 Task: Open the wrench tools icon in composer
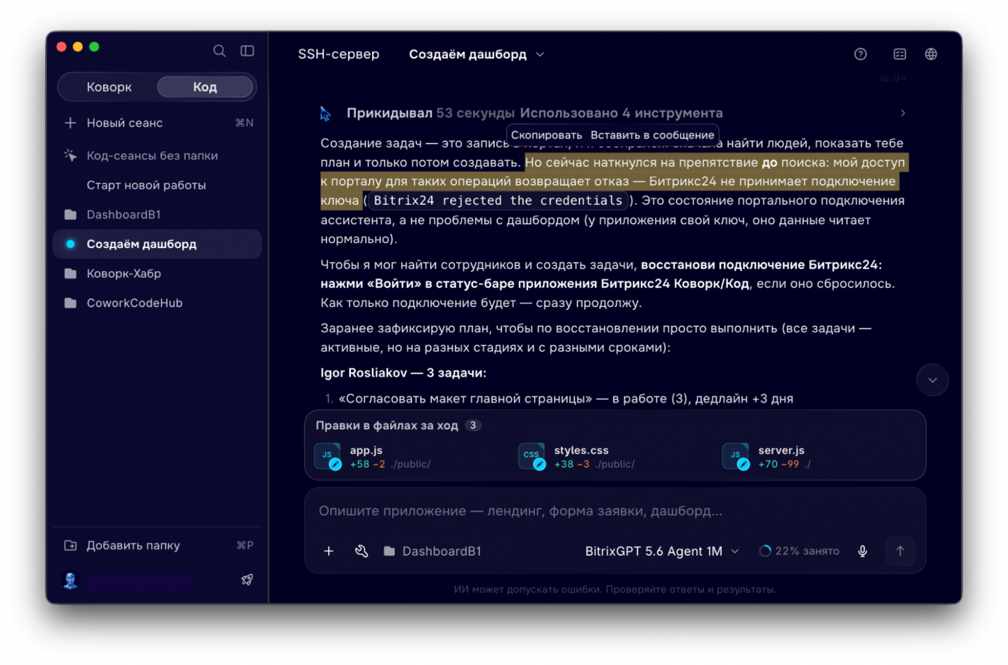[361, 551]
